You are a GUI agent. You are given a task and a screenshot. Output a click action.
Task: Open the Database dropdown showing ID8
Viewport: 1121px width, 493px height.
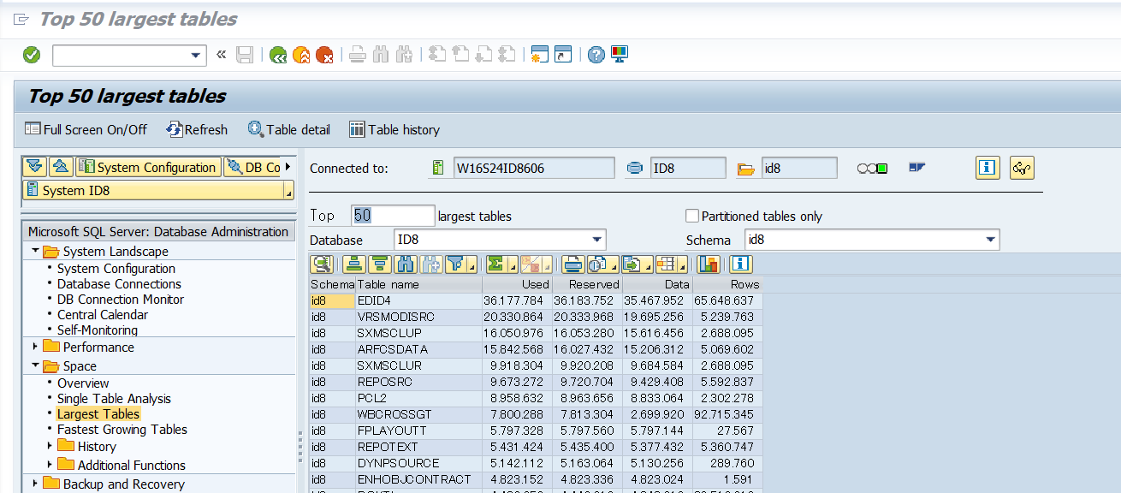[x=596, y=240]
